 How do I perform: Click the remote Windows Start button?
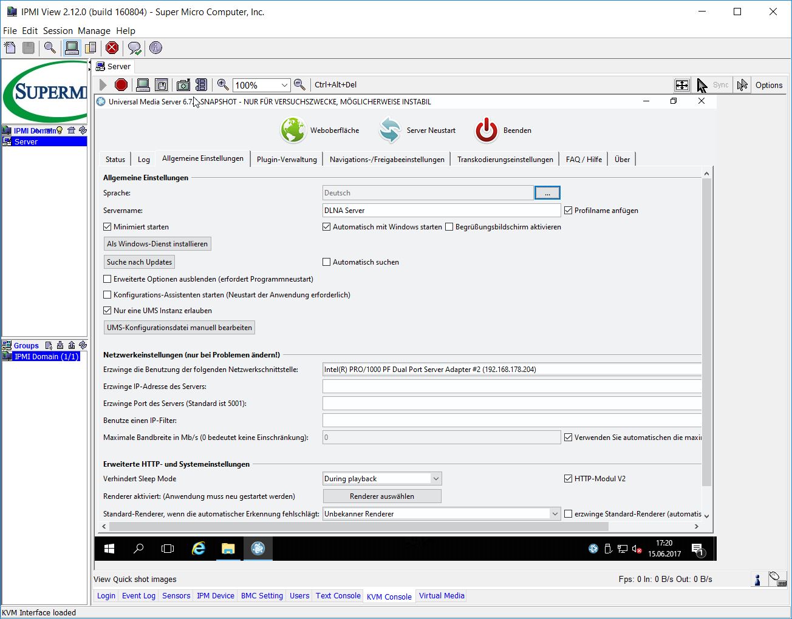tap(109, 549)
